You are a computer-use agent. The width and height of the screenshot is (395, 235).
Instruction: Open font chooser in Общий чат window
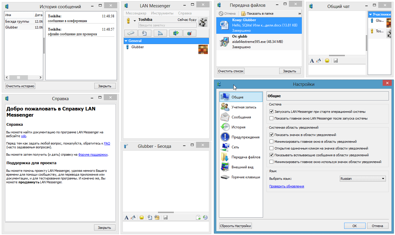pyautogui.click(x=312, y=61)
